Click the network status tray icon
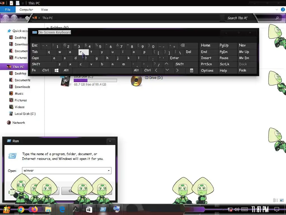 click(230, 209)
